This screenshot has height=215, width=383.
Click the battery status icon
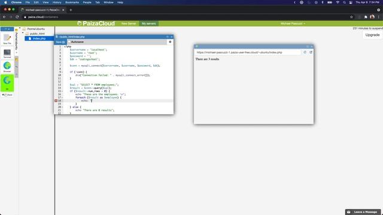pyautogui.click(x=330, y=2)
